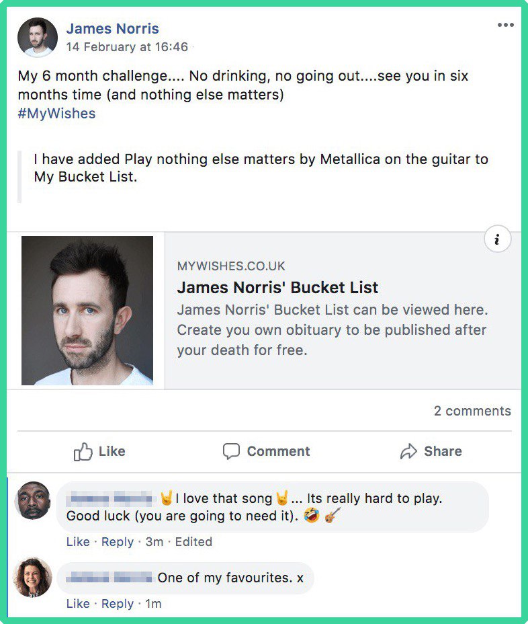Click the second commenter's avatar
Image resolution: width=528 pixels, height=624 pixels.
coord(33,577)
